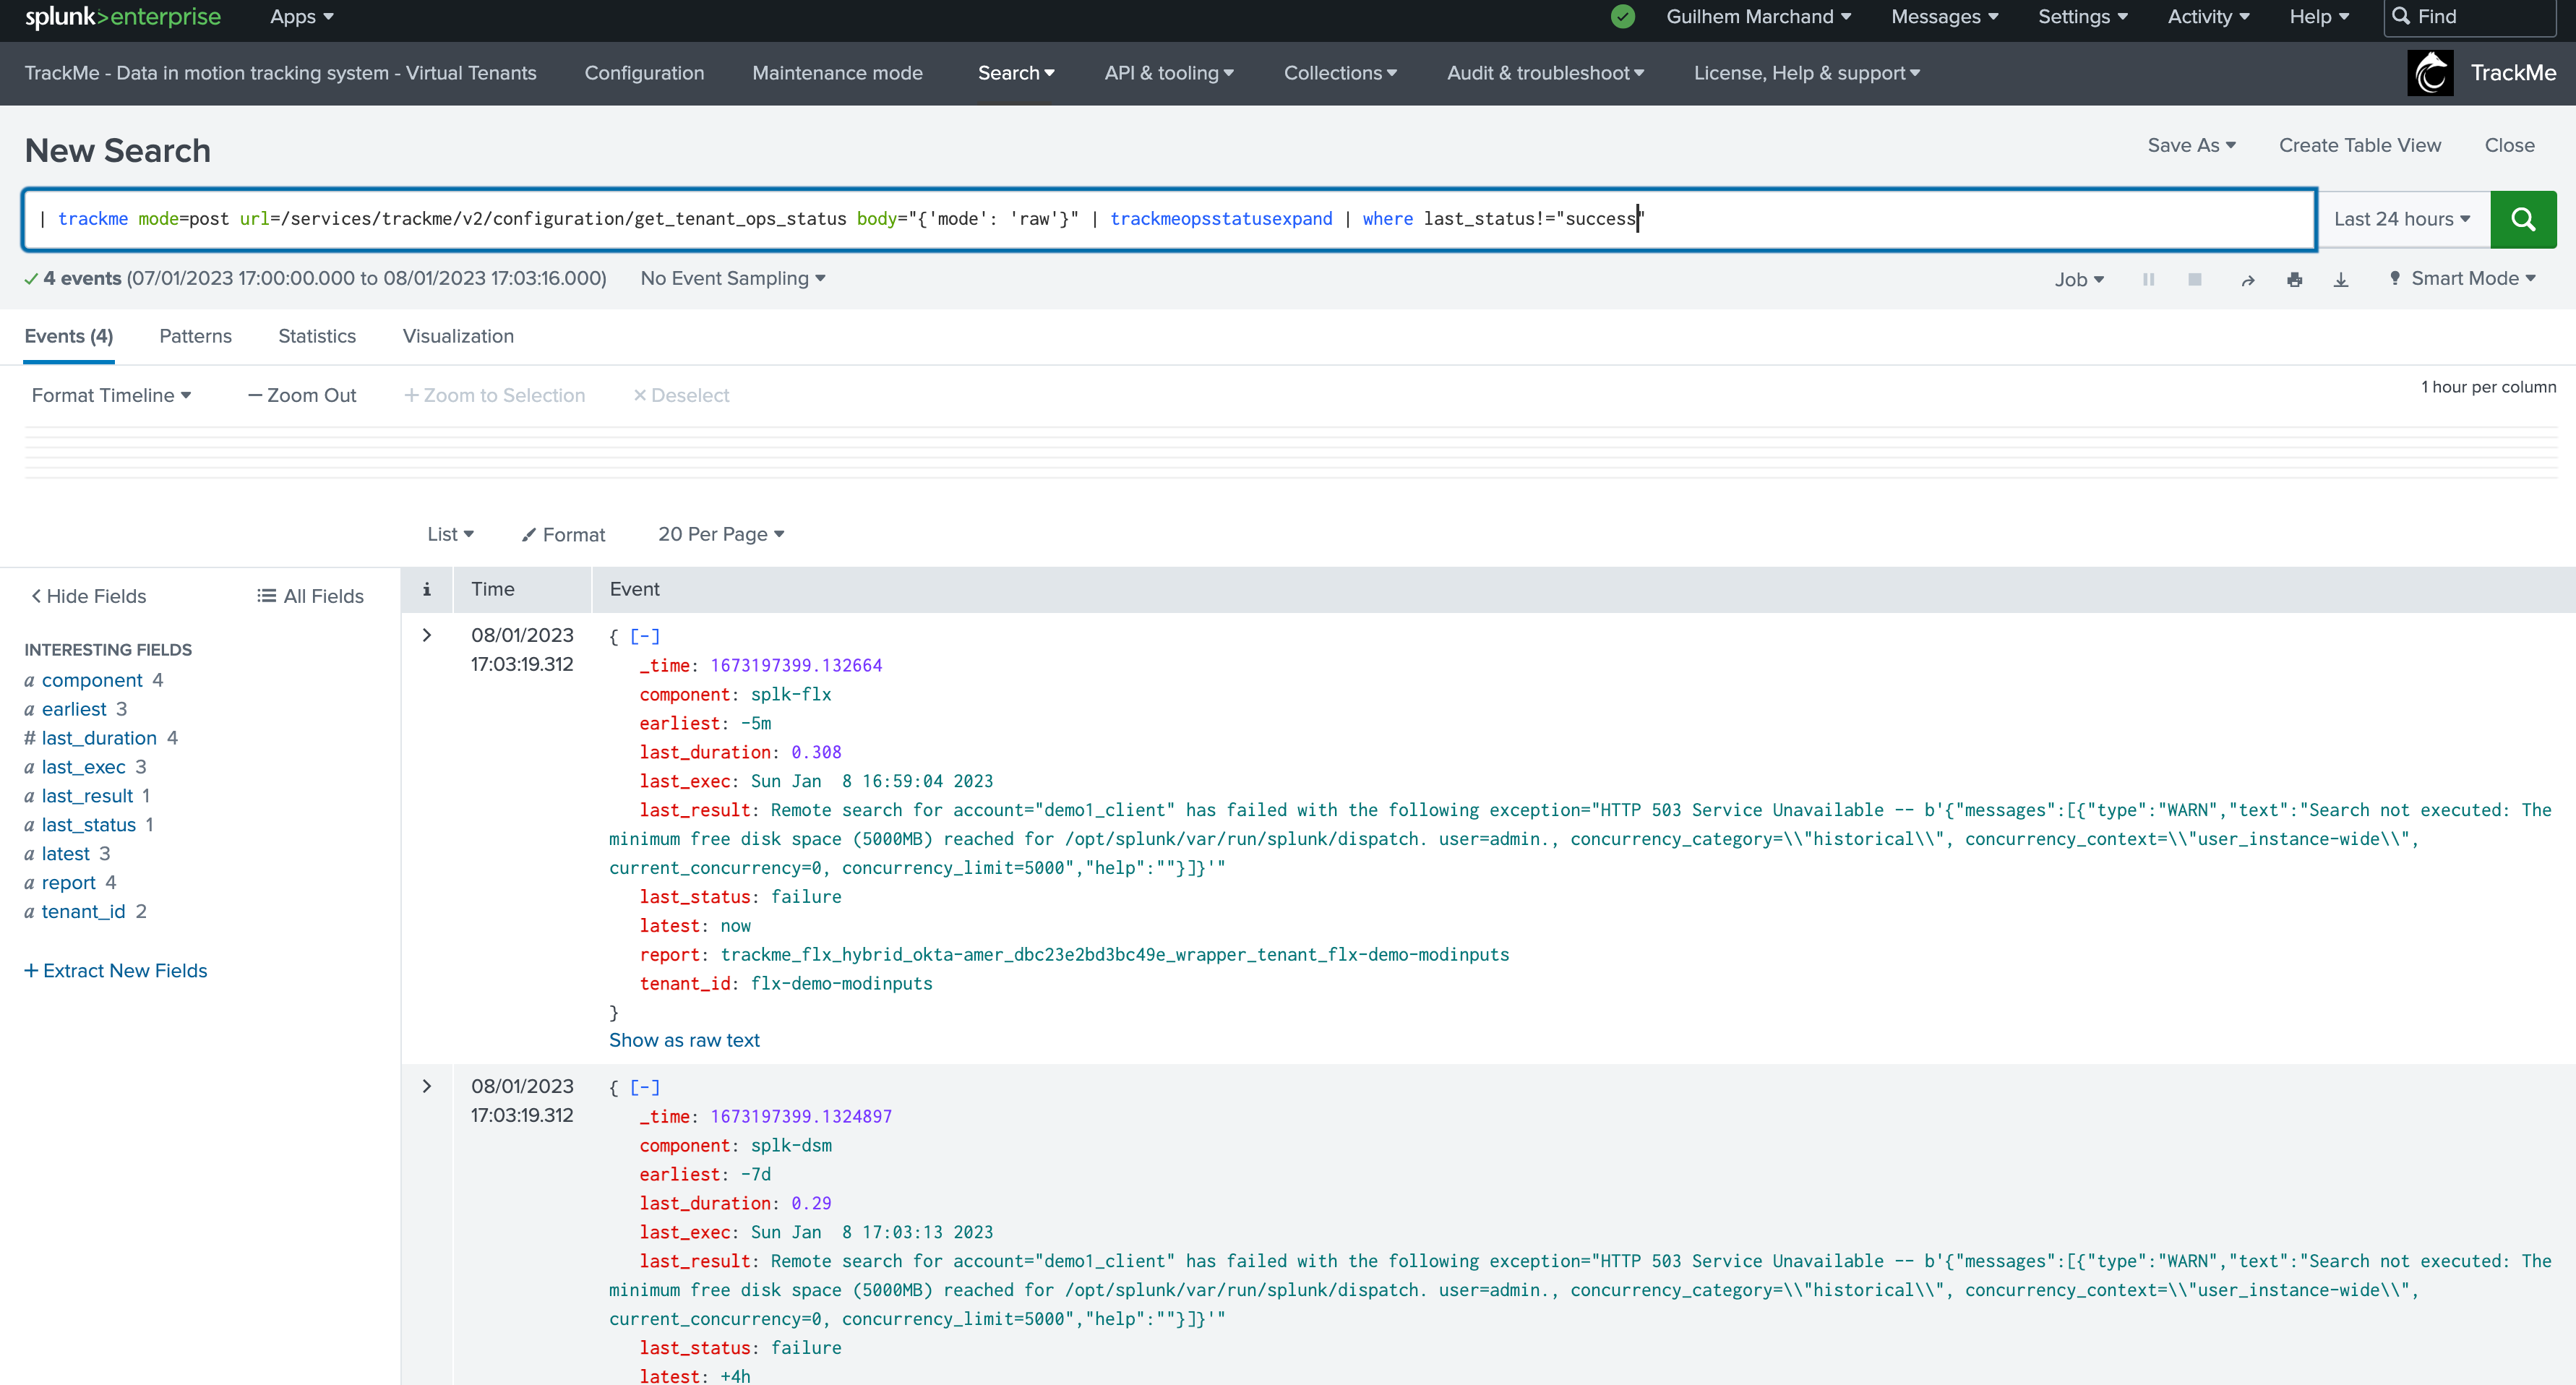Image resolution: width=2576 pixels, height=1385 pixels.
Task: Click the Close search button
Action: pyautogui.click(x=2509, y=146)
